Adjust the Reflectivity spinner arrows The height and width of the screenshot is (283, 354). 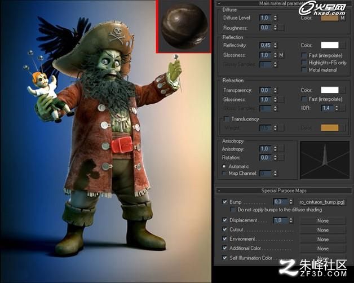(x=275, y=46)
